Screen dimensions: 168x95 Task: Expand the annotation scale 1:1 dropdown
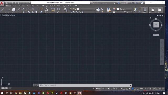click(x=143, y=89)
